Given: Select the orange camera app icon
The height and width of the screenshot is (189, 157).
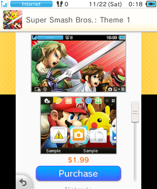Looking at the screenshot, I should (78, 135).
